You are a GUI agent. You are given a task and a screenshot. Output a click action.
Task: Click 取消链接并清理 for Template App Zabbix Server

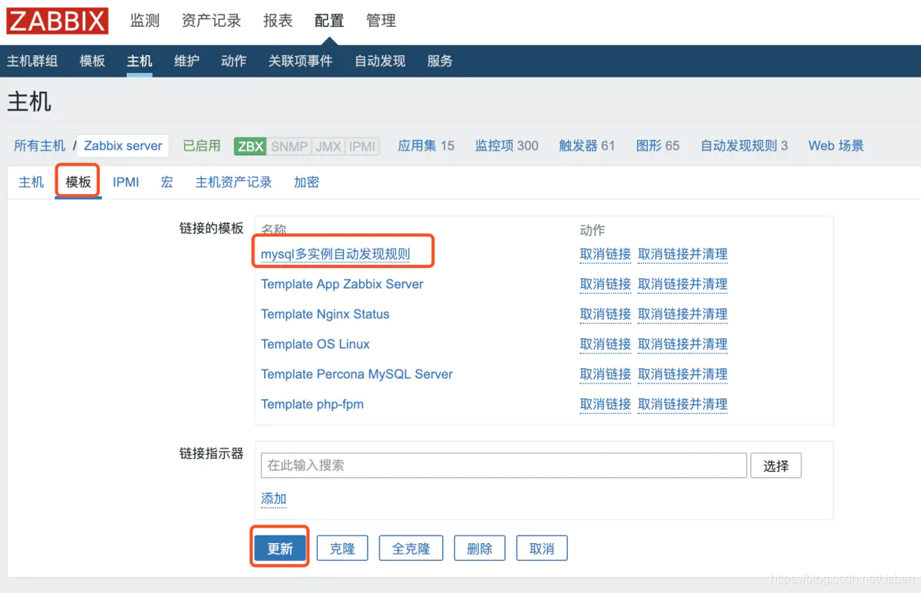tap(683, 285)
